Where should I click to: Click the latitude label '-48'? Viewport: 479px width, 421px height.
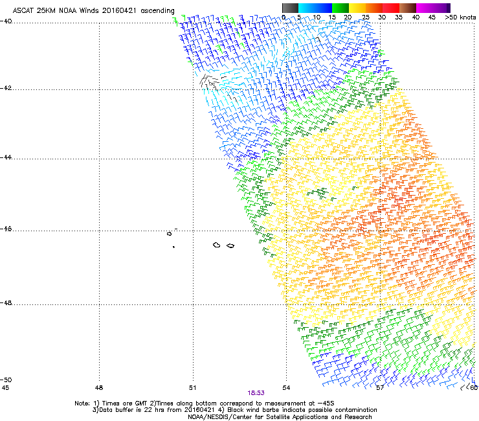[x=6, y=302]
